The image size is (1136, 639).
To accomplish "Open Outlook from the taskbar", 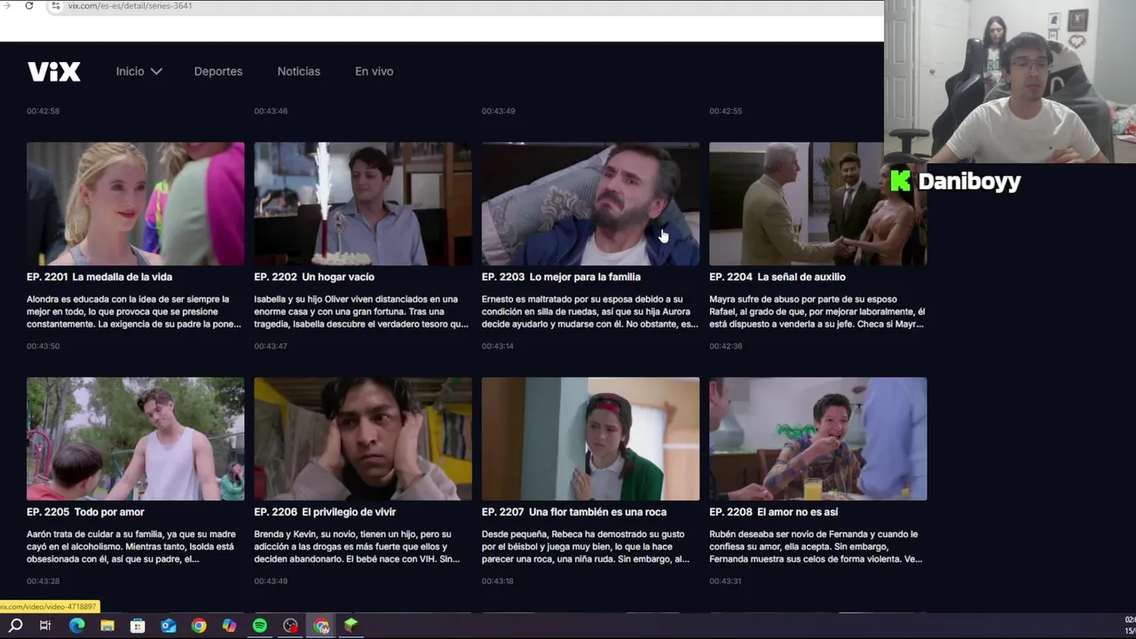I will [x=169, y=626].
